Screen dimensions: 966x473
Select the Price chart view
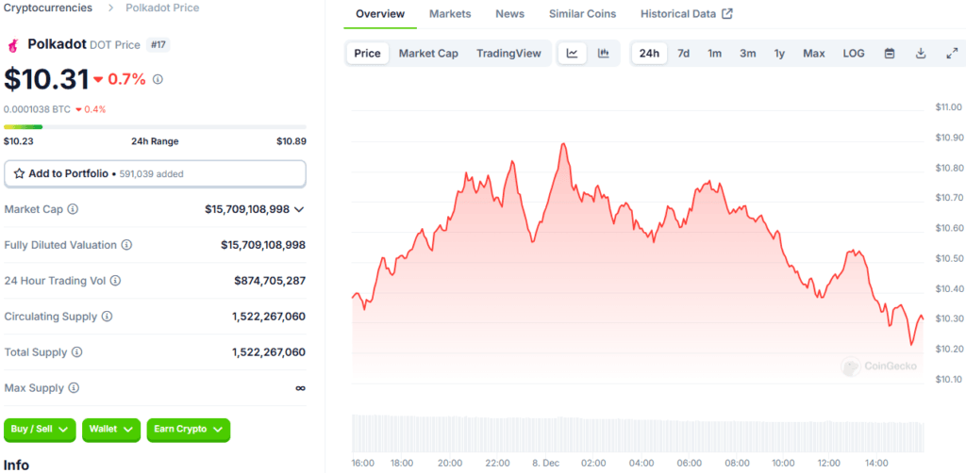pyautogui.click(x=367, y=54)
